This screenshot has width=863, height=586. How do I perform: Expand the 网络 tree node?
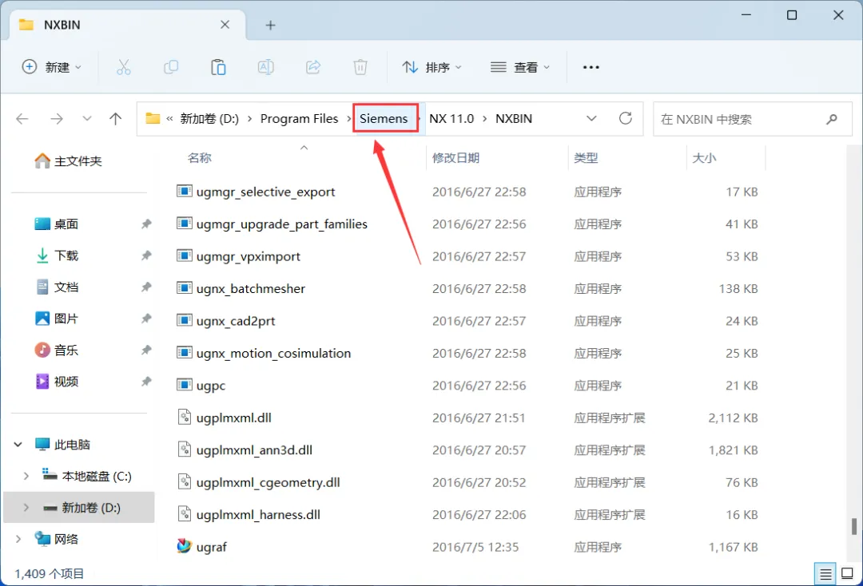18,539
